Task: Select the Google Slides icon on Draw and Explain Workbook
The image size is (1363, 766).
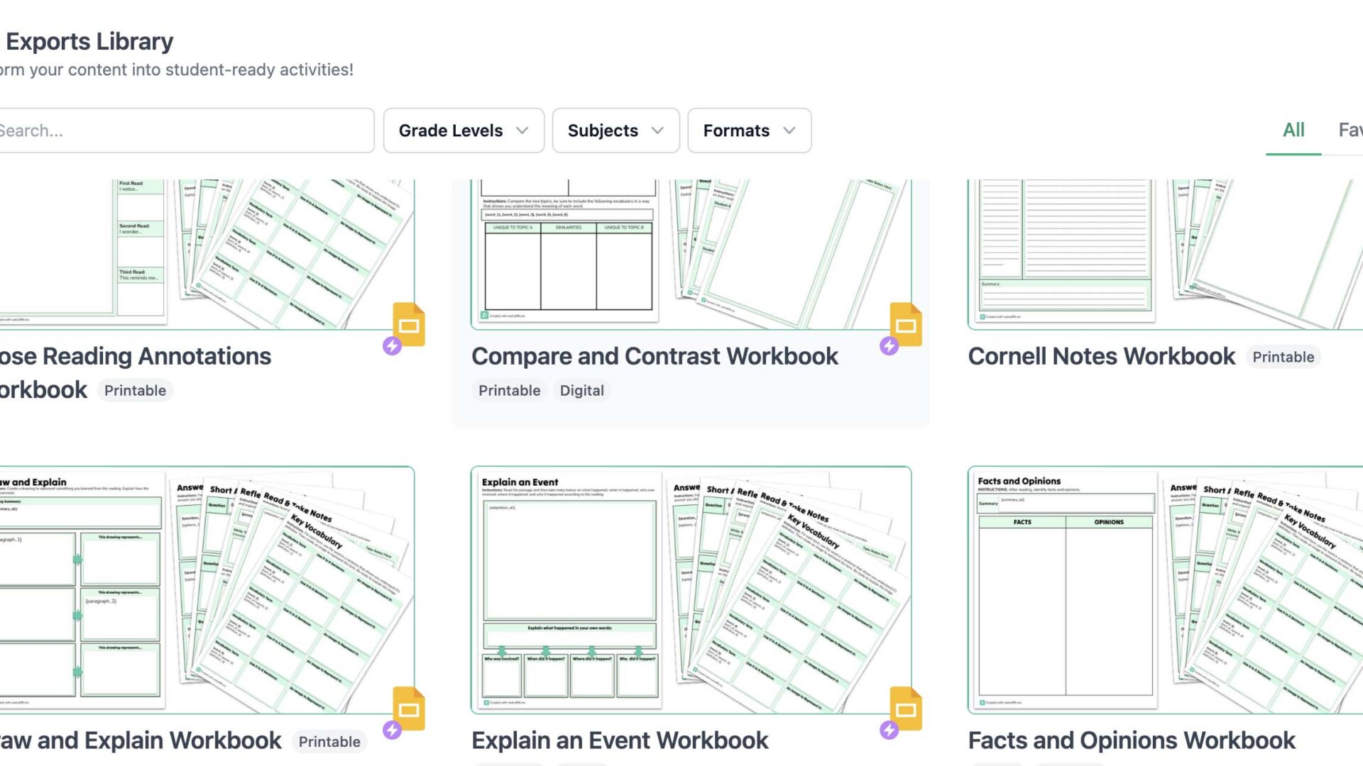Action: pos(410,710)
